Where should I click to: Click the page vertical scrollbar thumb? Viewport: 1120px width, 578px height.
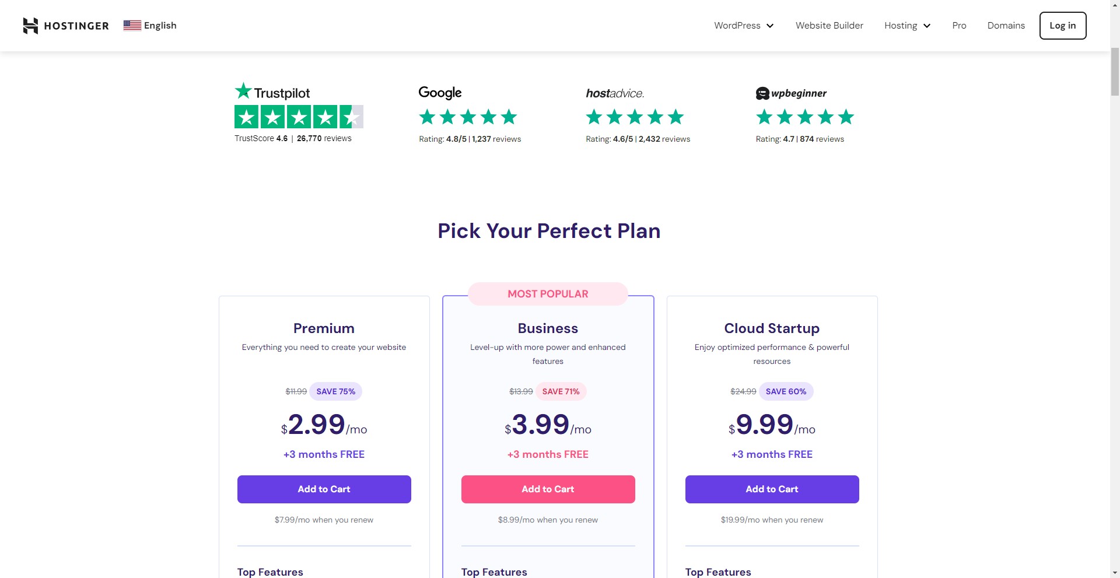pos(1115,71)
